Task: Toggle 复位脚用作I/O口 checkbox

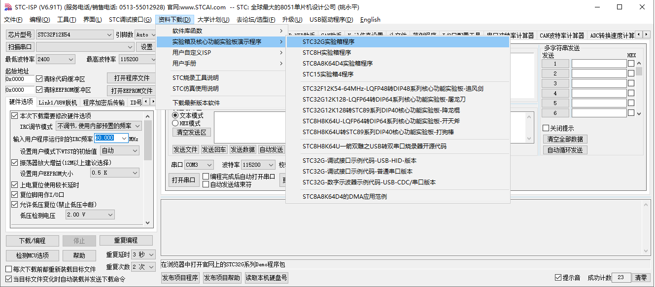Action: pyautogui.click(x=14, y=195)
